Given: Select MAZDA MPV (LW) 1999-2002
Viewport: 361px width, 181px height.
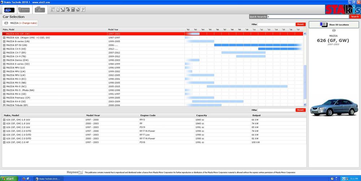Looking at the screenshot, I should point(153,71).
